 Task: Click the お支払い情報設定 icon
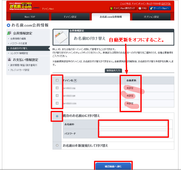[x=9, y=59]
